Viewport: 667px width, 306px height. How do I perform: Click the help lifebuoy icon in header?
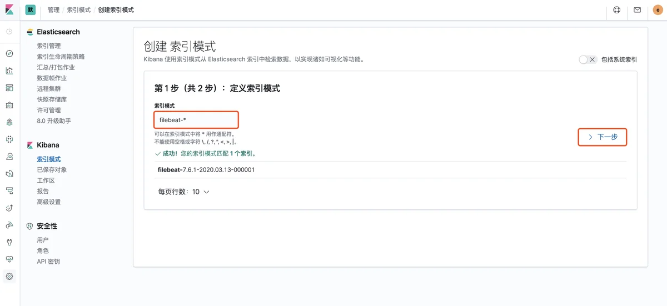(616, 10)
